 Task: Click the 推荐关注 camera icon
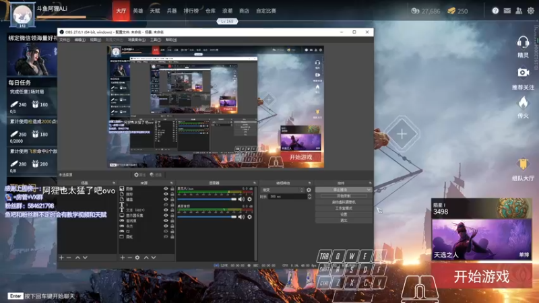click(523, 73)
